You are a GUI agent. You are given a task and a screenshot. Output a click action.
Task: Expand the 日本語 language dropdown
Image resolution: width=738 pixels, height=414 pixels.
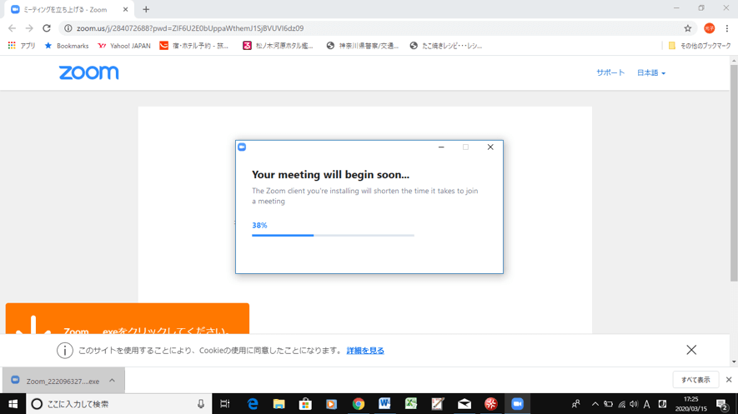pos(651,72)
